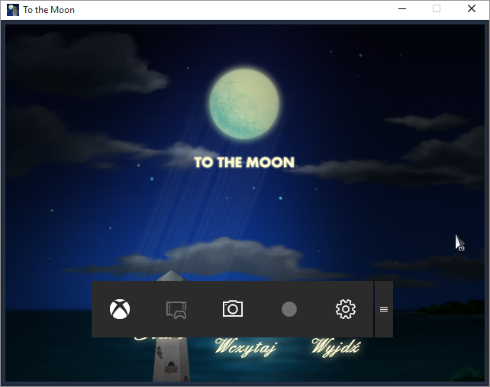This screenshot has width=490, height=387.
Task: Click the Game bar move handle
Action: (x=384, y=309)
